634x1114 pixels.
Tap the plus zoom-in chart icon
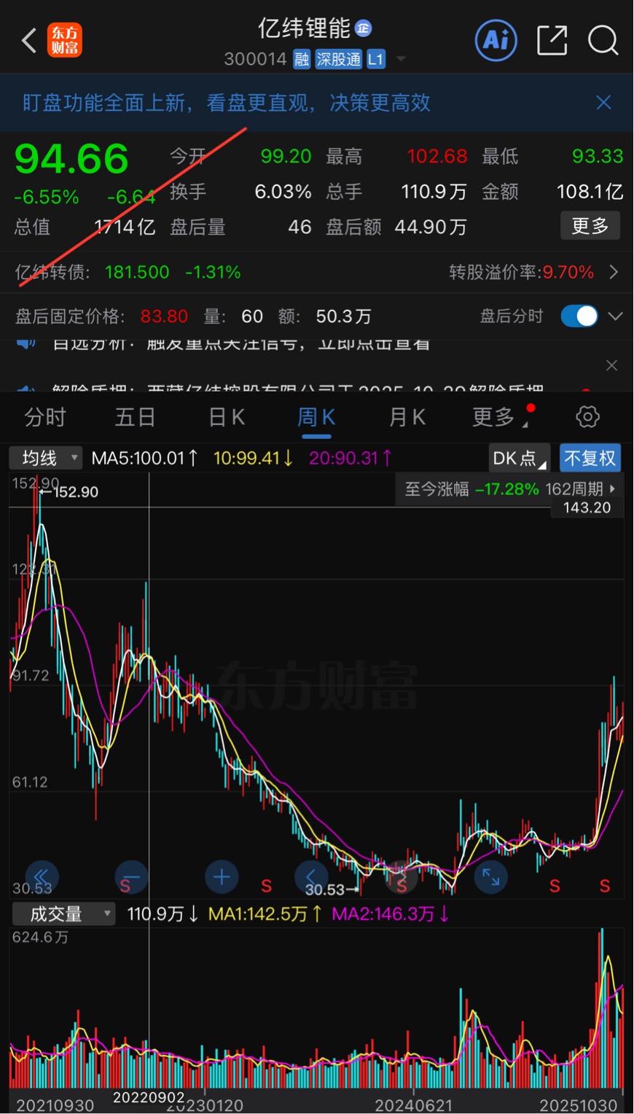pos(222,877)
